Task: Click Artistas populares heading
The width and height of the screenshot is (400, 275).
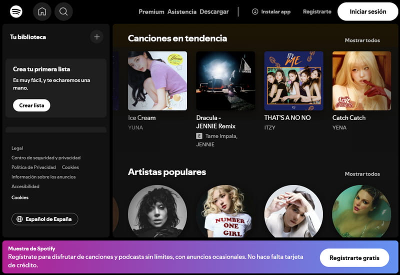Action: (167, 172)
